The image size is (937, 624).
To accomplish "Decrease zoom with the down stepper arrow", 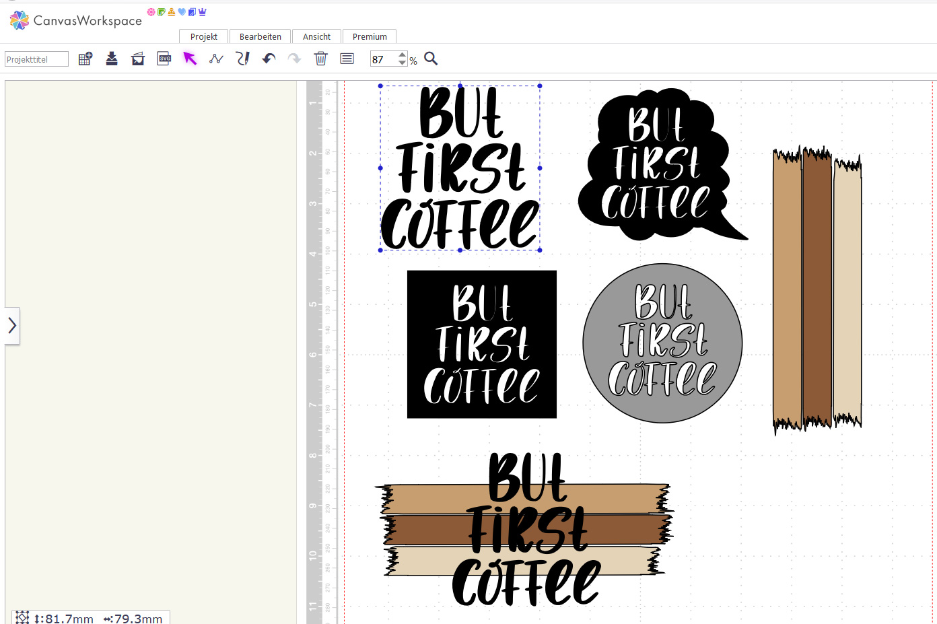I will click(x=402, y=63).
